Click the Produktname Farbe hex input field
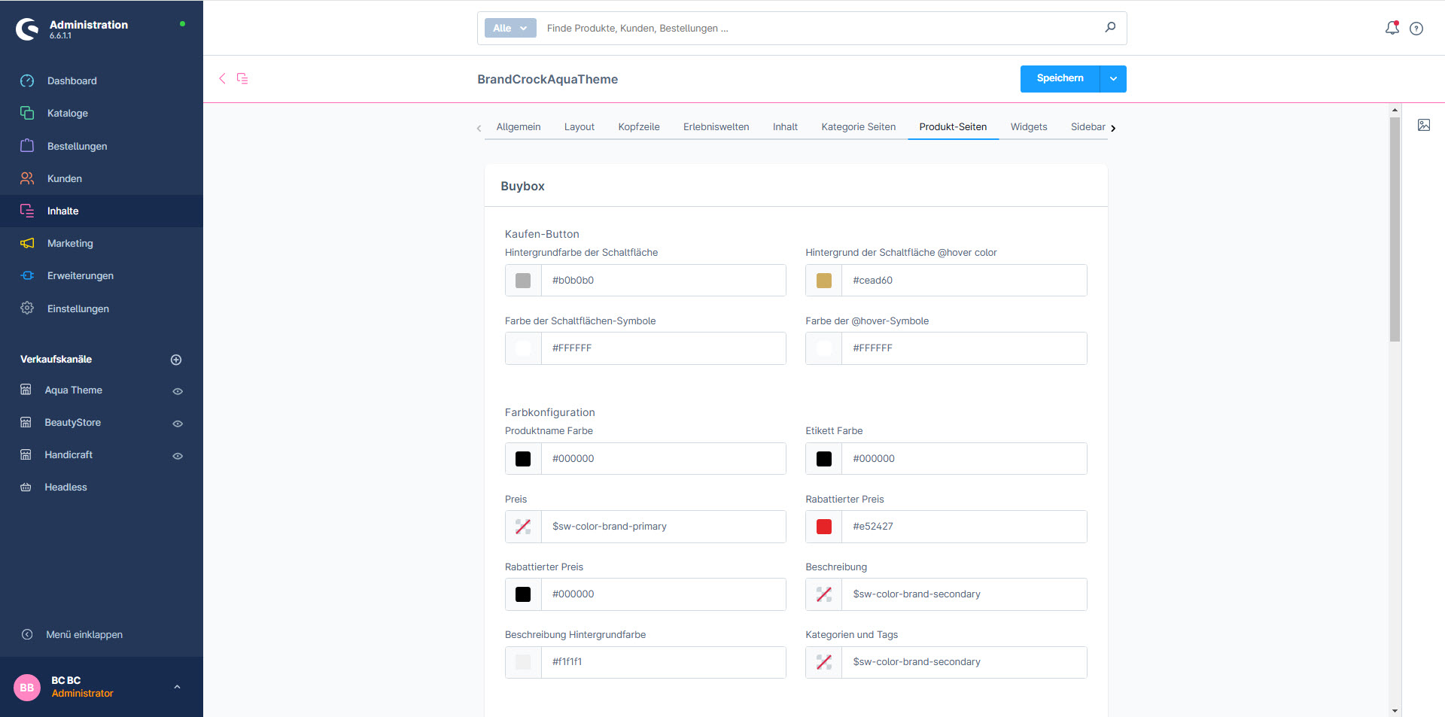 662,459
